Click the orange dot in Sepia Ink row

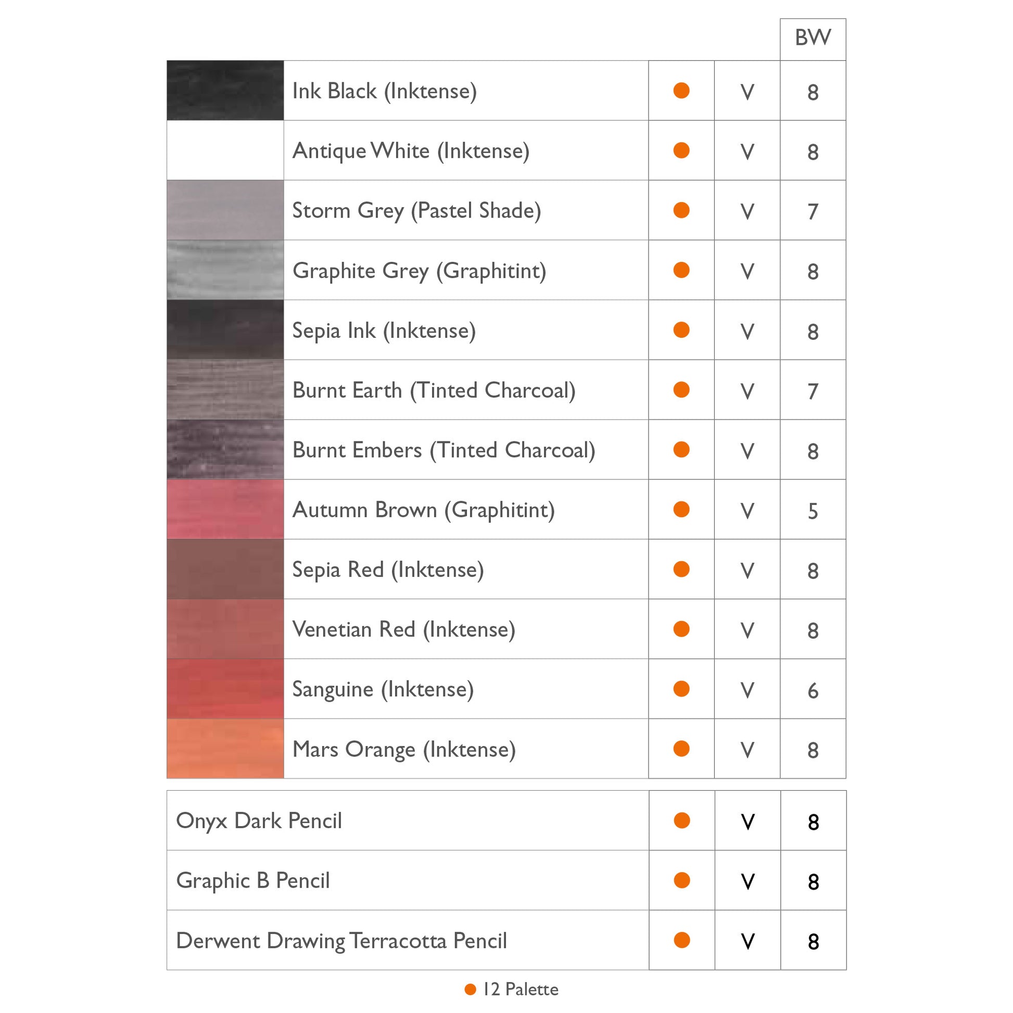[x=681, y=330]
